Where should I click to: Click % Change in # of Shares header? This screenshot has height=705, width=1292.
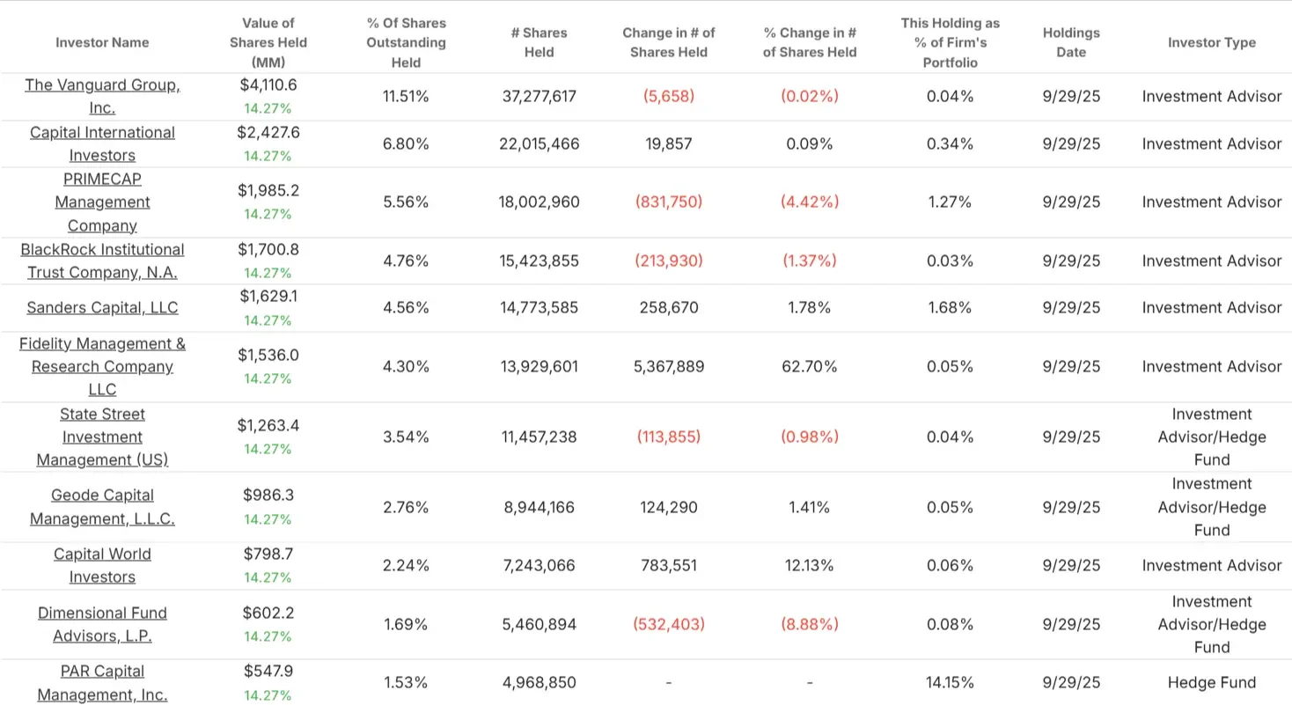click(810, 42)
